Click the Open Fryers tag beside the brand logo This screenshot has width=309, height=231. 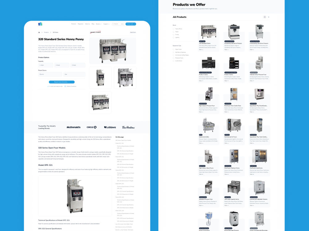133,32
